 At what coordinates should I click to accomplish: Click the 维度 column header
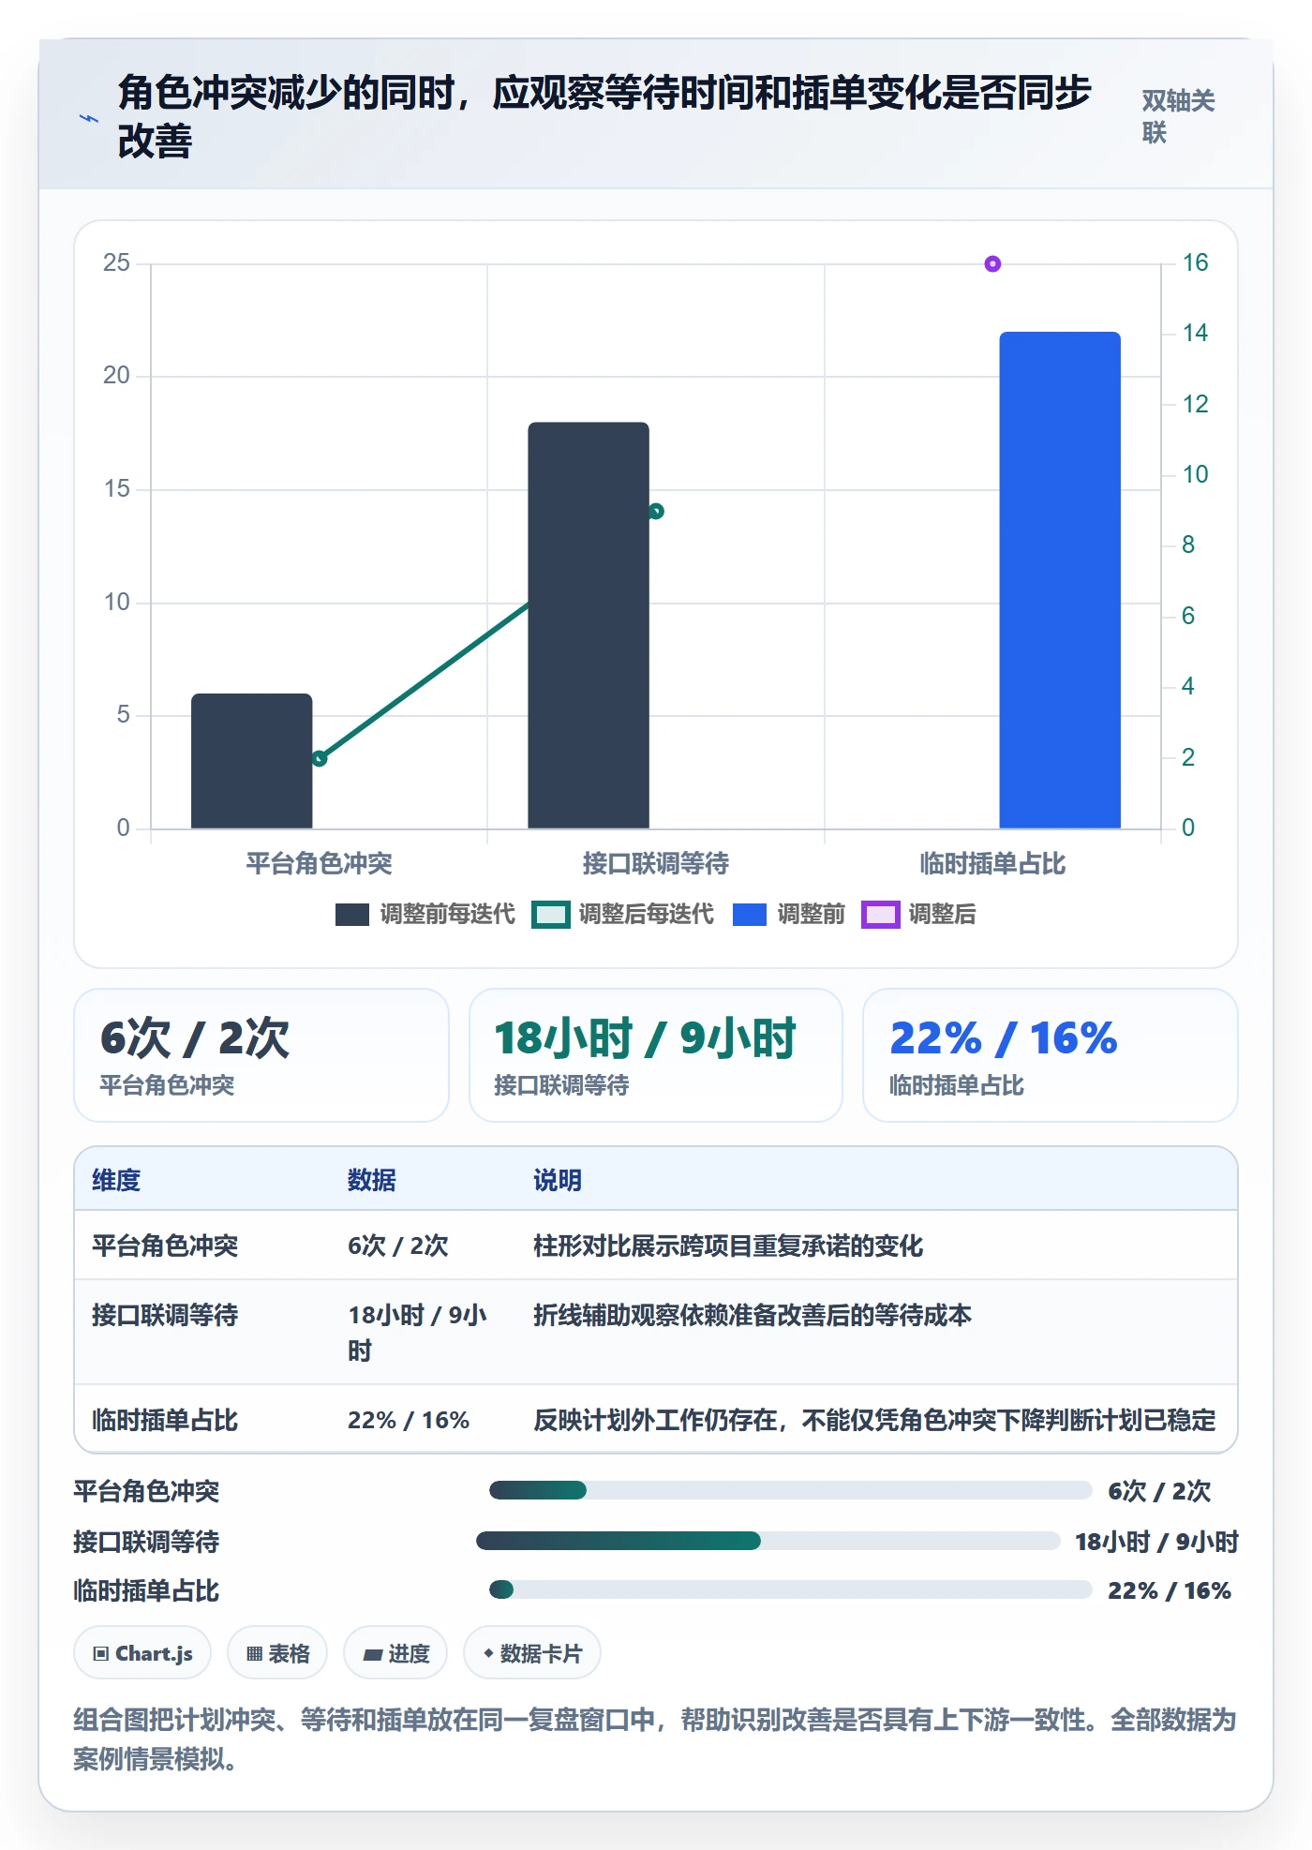(116, 1180)
